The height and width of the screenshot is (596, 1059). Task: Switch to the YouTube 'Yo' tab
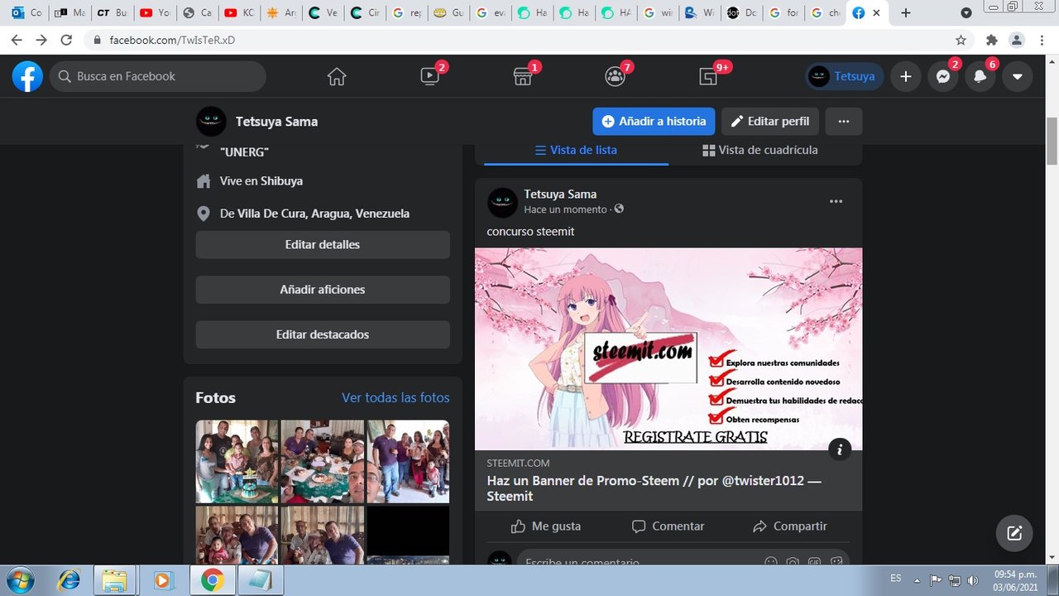point(155,12)
